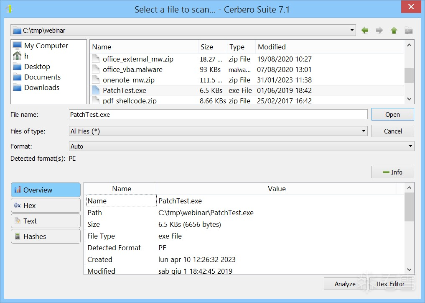This screenshot has width=425, height=303.
Task: Open the Files of type dropdown
Action: (x=218, y=131)
